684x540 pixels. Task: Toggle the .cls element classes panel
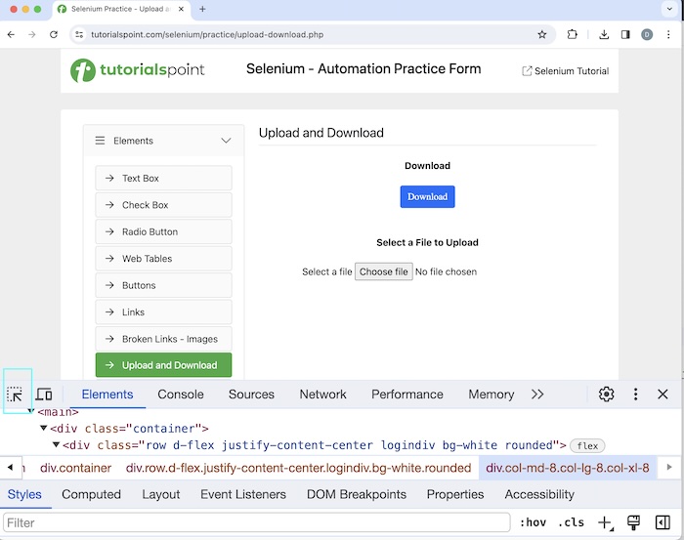click(x=571, y=522)
